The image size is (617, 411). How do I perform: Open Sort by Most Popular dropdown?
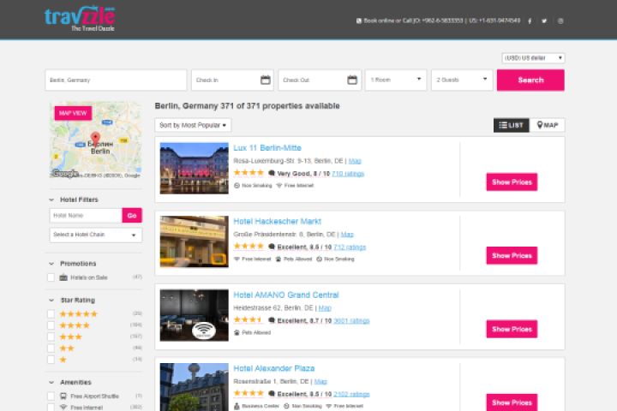click(x=193, y=125)
